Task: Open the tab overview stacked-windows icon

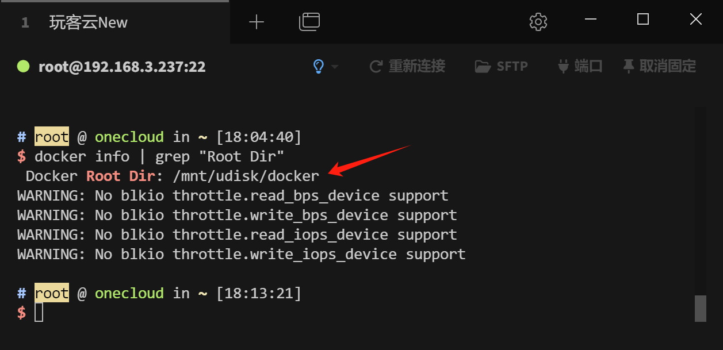Action: click(x=309, y=21)
